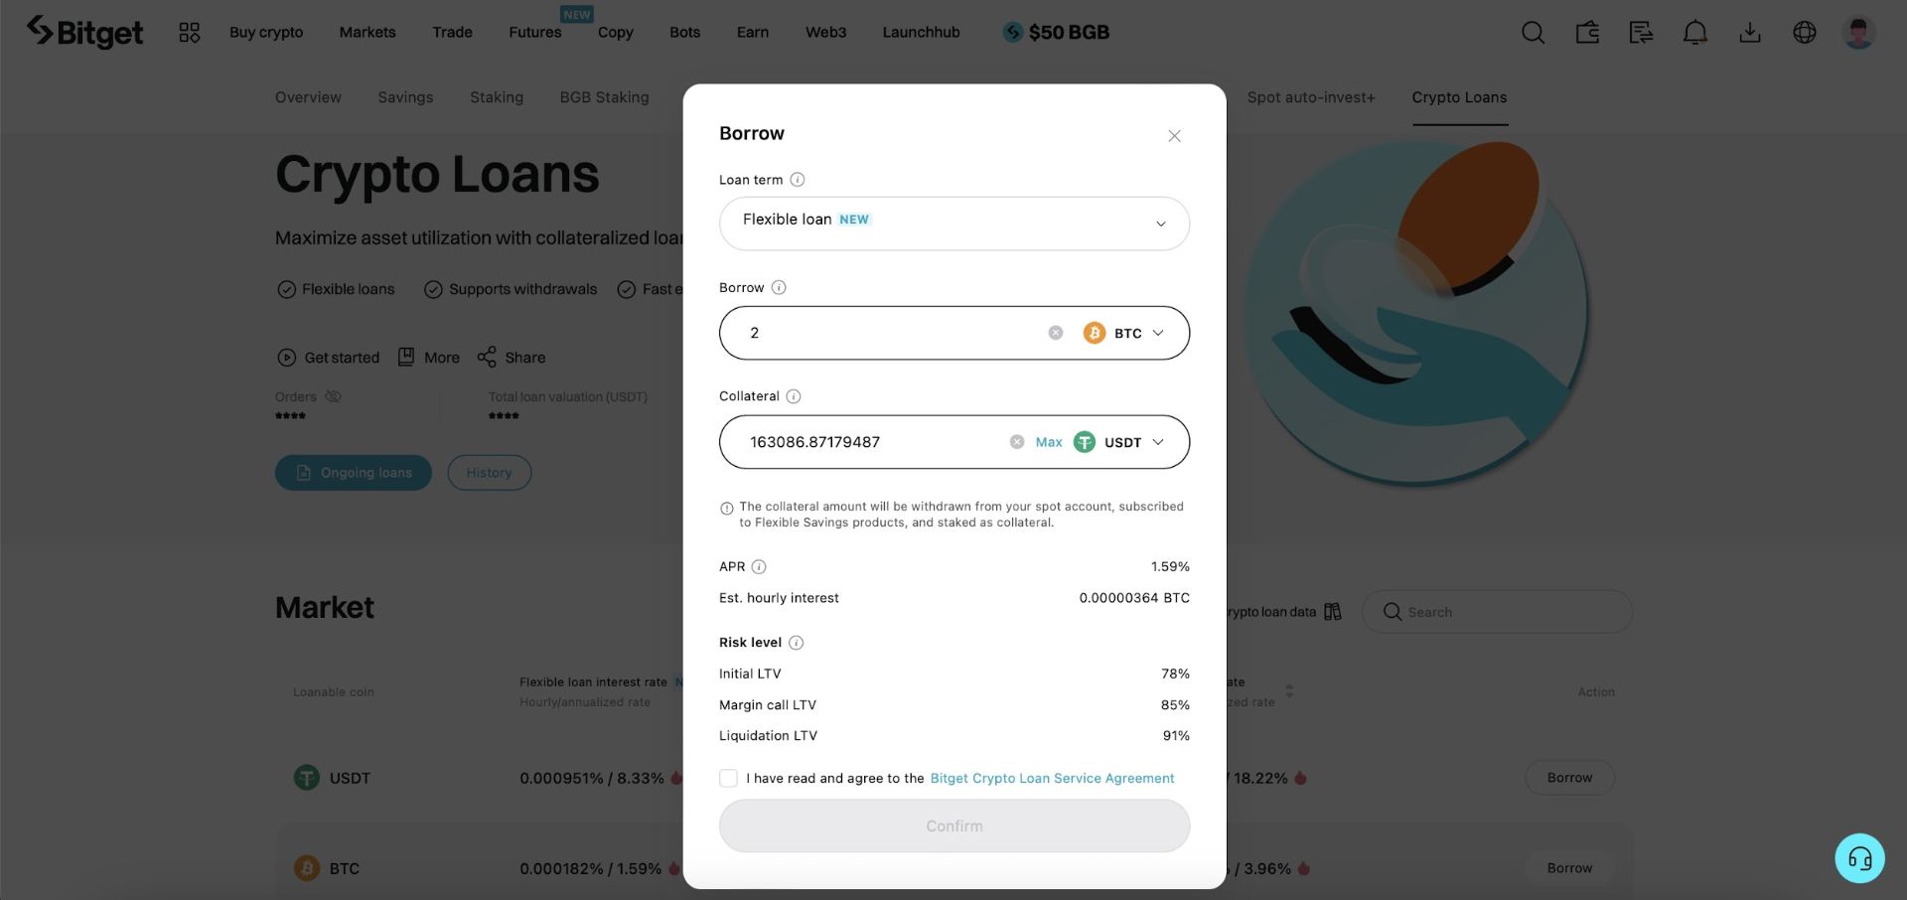
Task: Click Borrow button in USDT row
Action: (1569, 778)
